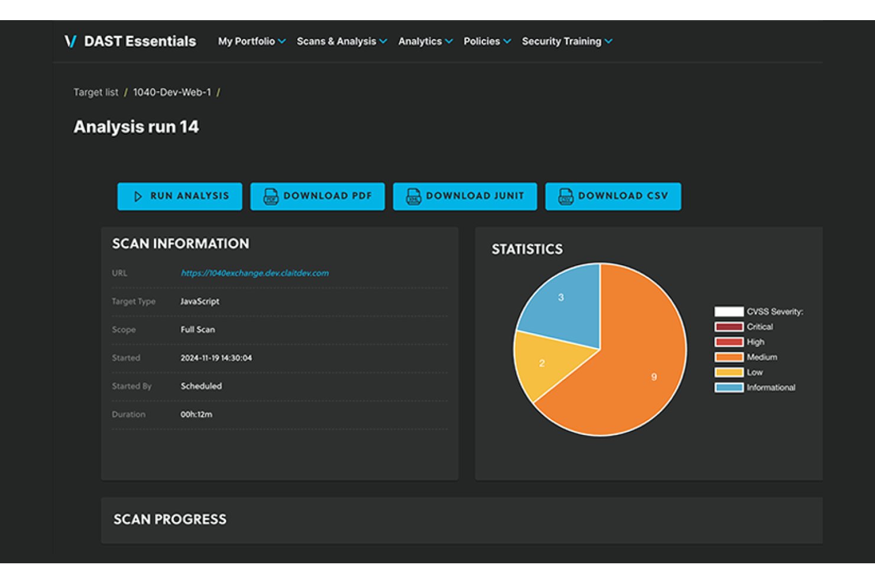
Task: Click the Full Scan scope value
Action: point(198,330)
